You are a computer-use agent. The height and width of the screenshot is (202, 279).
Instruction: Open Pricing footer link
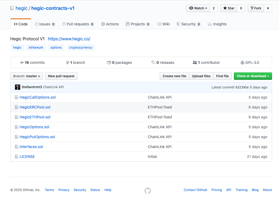click(217, 190)
